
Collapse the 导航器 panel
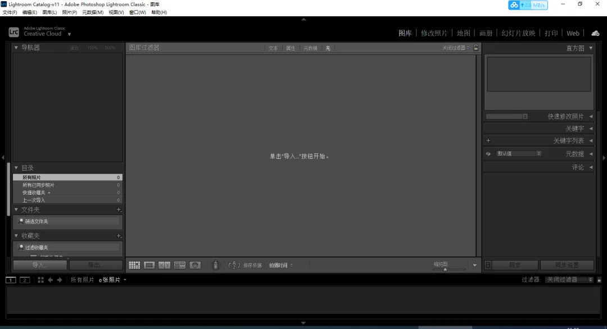click(x=16, y=48)
